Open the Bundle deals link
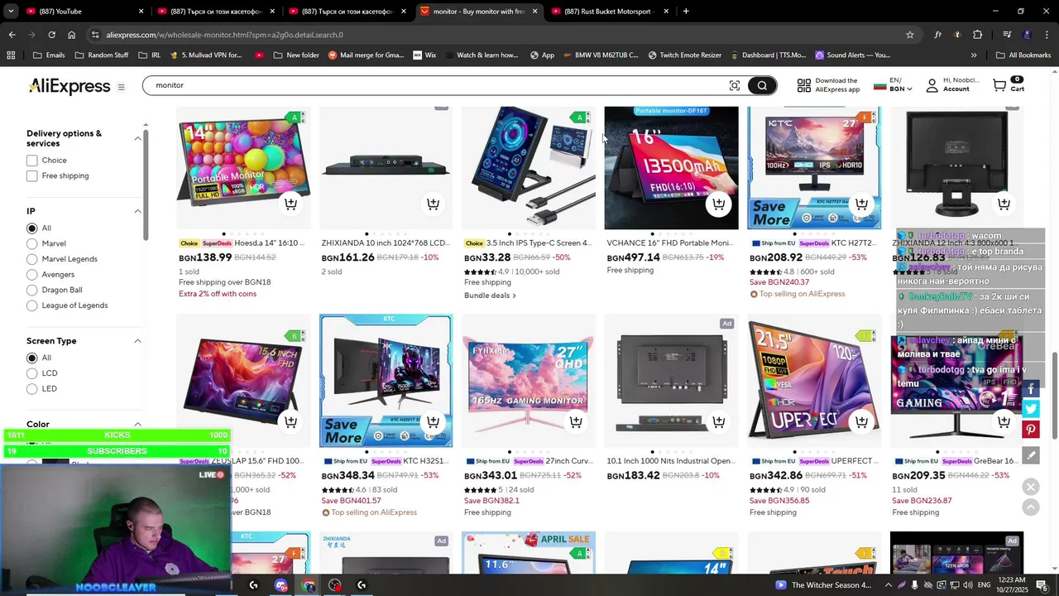Viewport: 1059px width, 596px height. (490, 296)
